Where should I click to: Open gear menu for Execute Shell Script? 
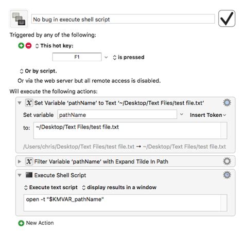coord(227,175)
